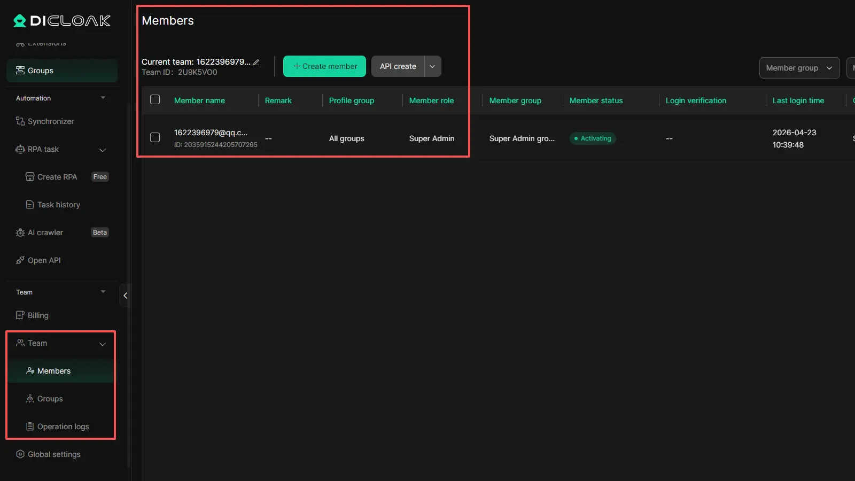The image size is (855, 481).
Task: Click the Create member button
Action: tap(324, 66)
